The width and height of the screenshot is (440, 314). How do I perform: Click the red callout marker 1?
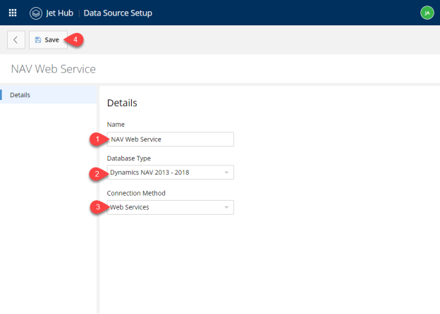click(x=99, y=139)
